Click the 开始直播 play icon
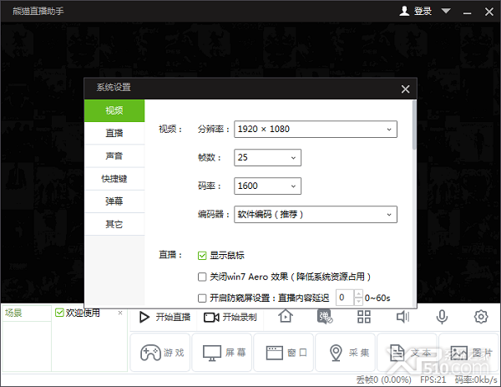This screenshot has width=501, height=387. [x=144, y=318]
